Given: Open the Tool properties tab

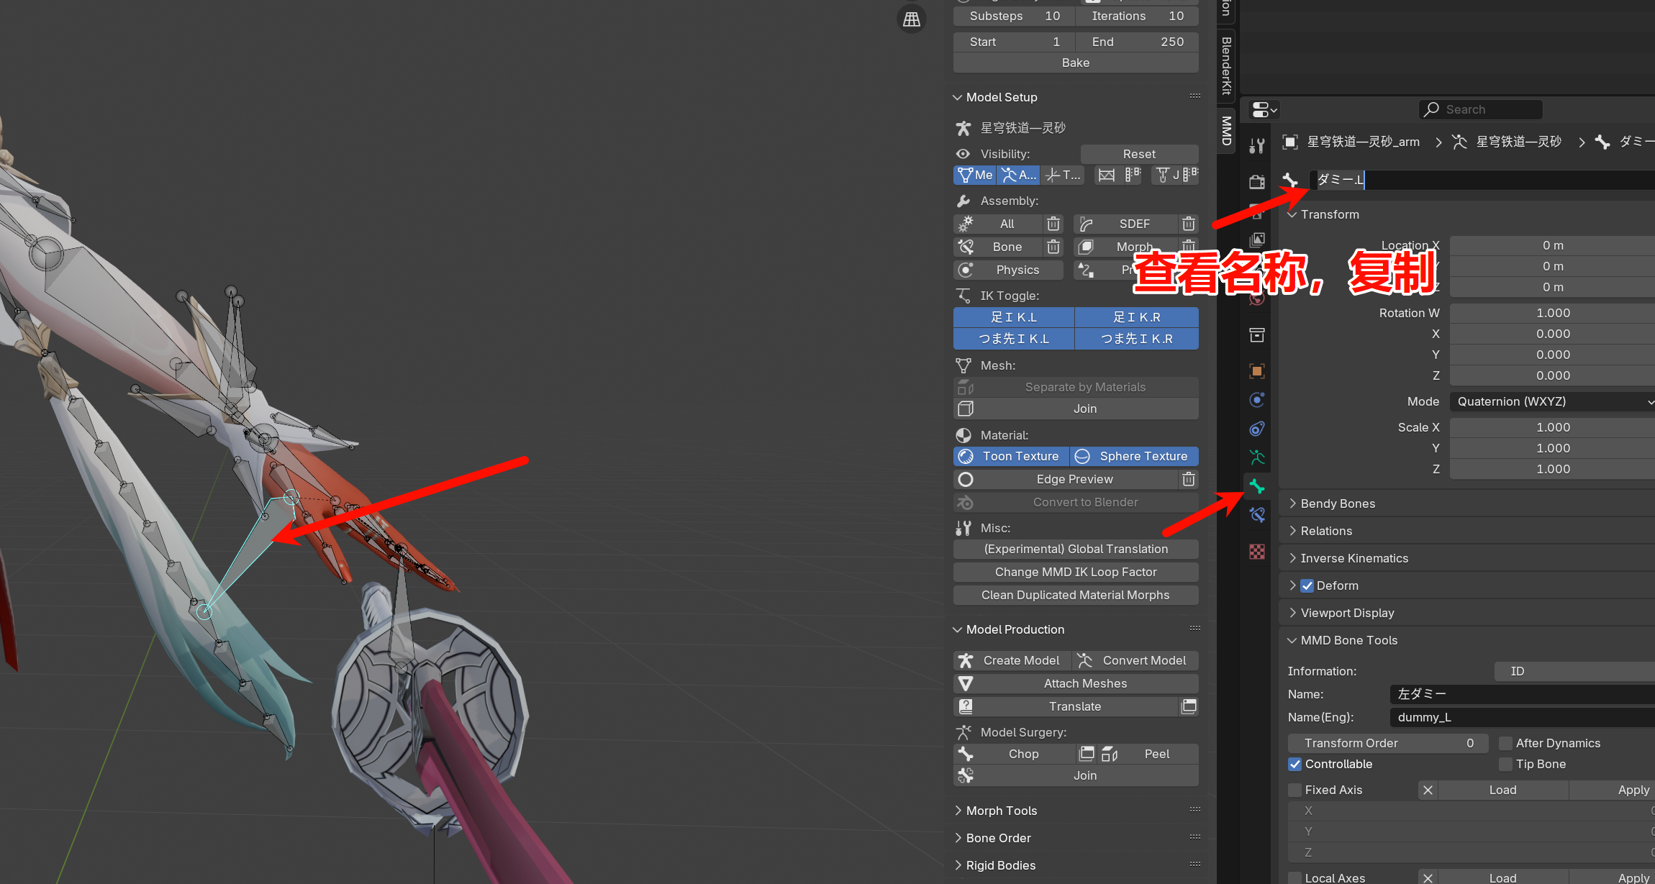Looking at the screenshot, I should 1257,146.
